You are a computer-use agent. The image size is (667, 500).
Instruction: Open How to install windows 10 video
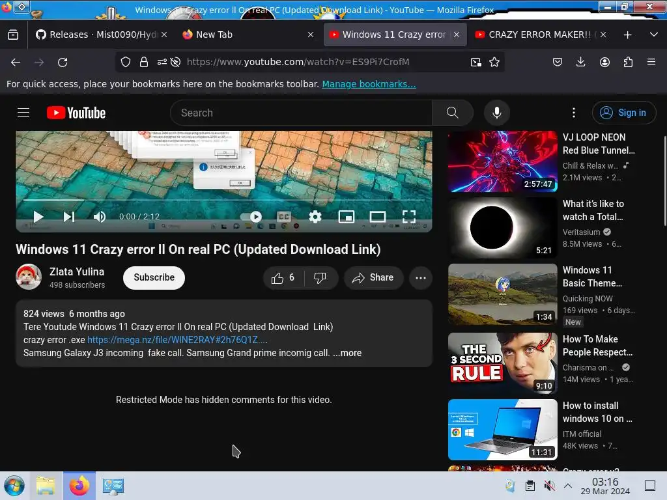tap(502, 430)
